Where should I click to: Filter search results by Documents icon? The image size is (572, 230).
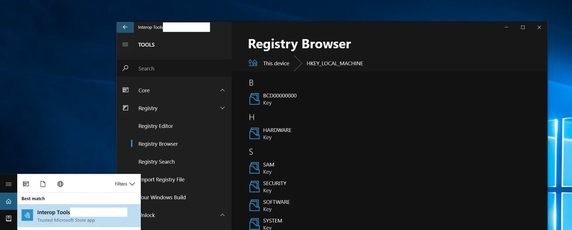(43, 184)
